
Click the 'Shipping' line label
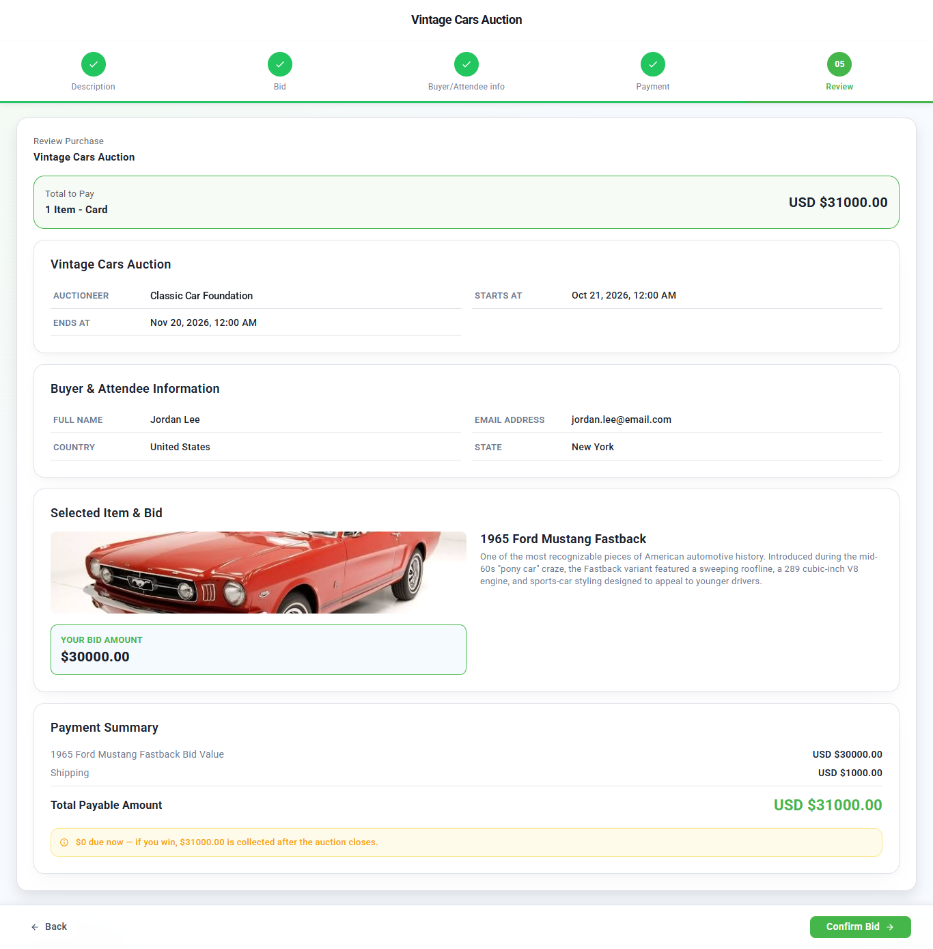70,773
